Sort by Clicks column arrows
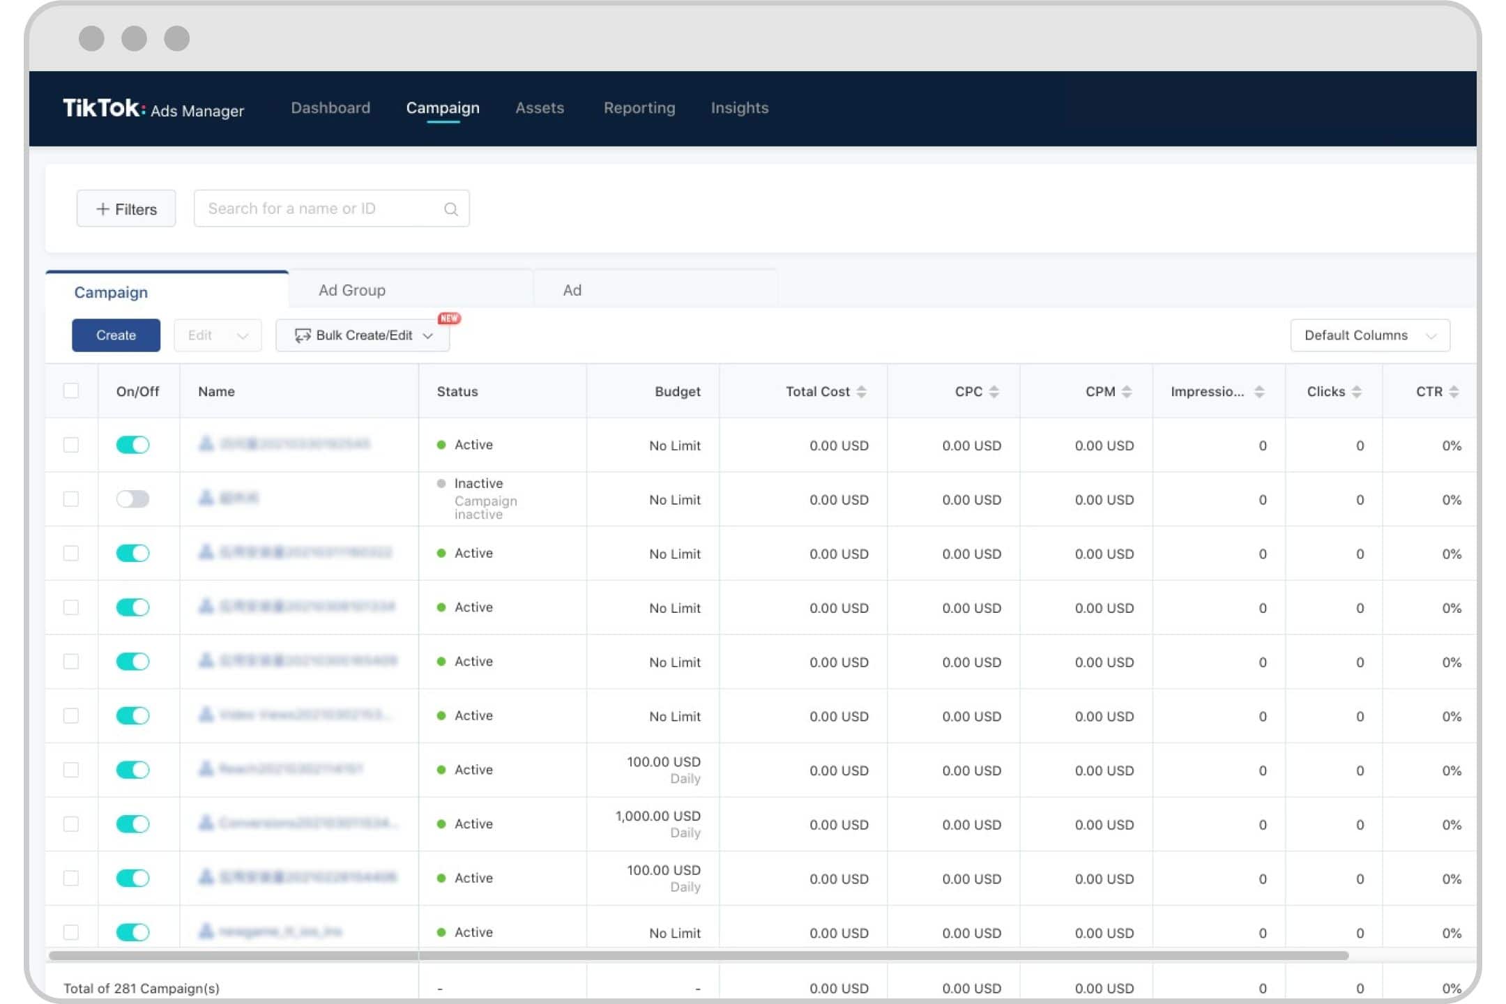 [1356, 392]
